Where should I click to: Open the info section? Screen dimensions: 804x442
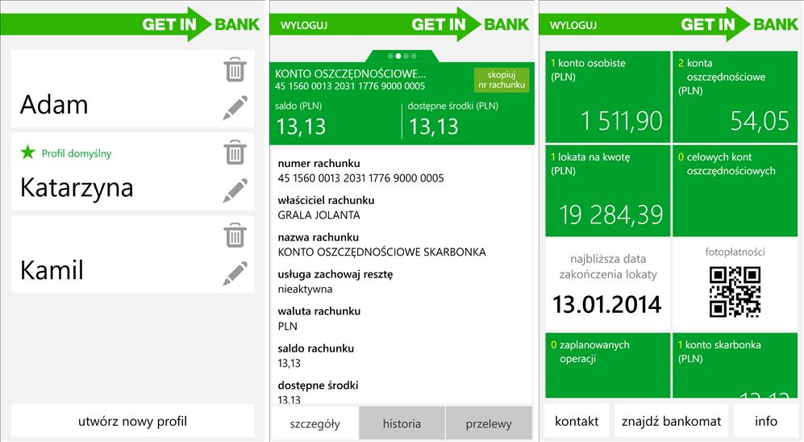tap(766, 421)
